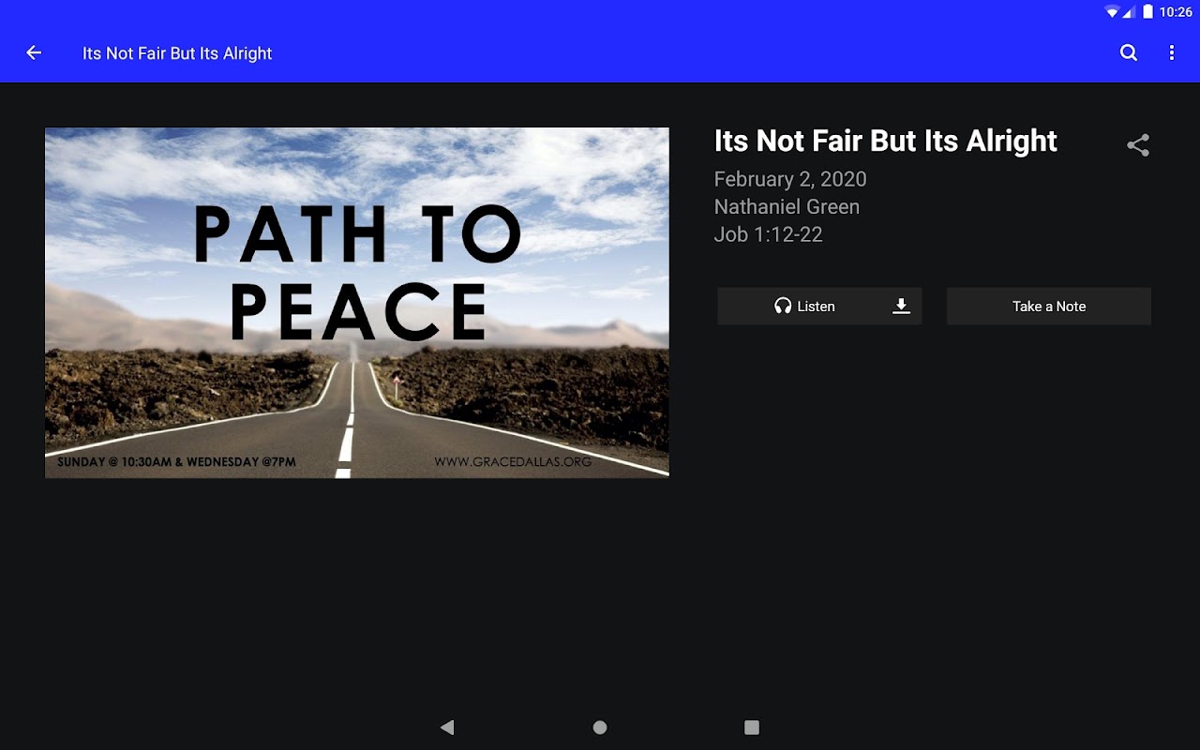This screenshot has width=1200, height=750.
Task: Go back using the top-left arrow
Action: pos(34,53)
